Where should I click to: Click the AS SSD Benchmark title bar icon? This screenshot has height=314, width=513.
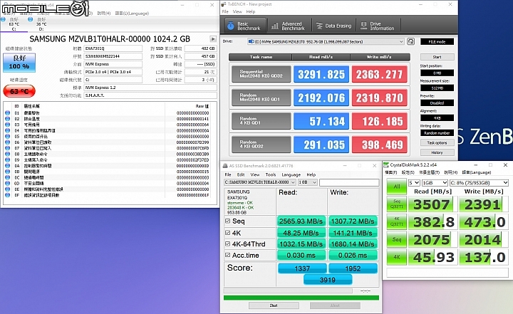pyautogui.click(x=225, y=166)
